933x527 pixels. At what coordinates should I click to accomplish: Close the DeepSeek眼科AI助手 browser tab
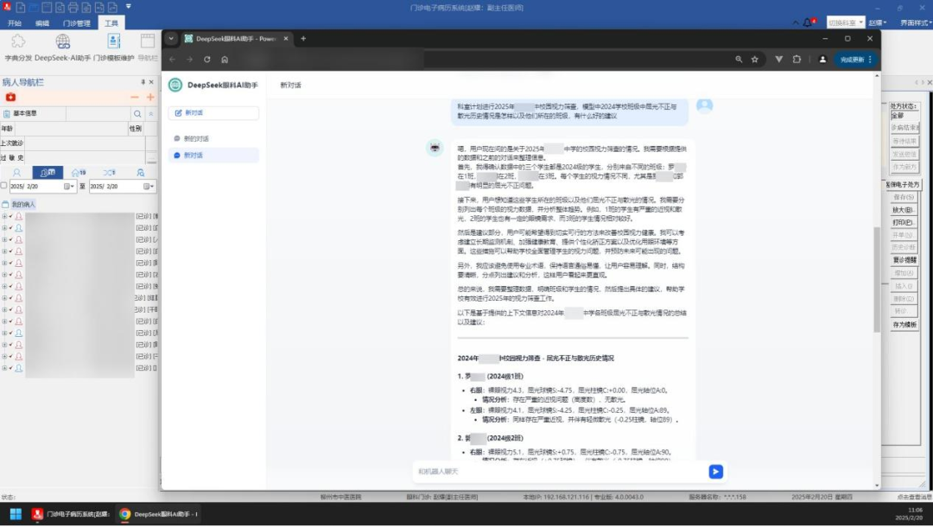pos(286,39)
